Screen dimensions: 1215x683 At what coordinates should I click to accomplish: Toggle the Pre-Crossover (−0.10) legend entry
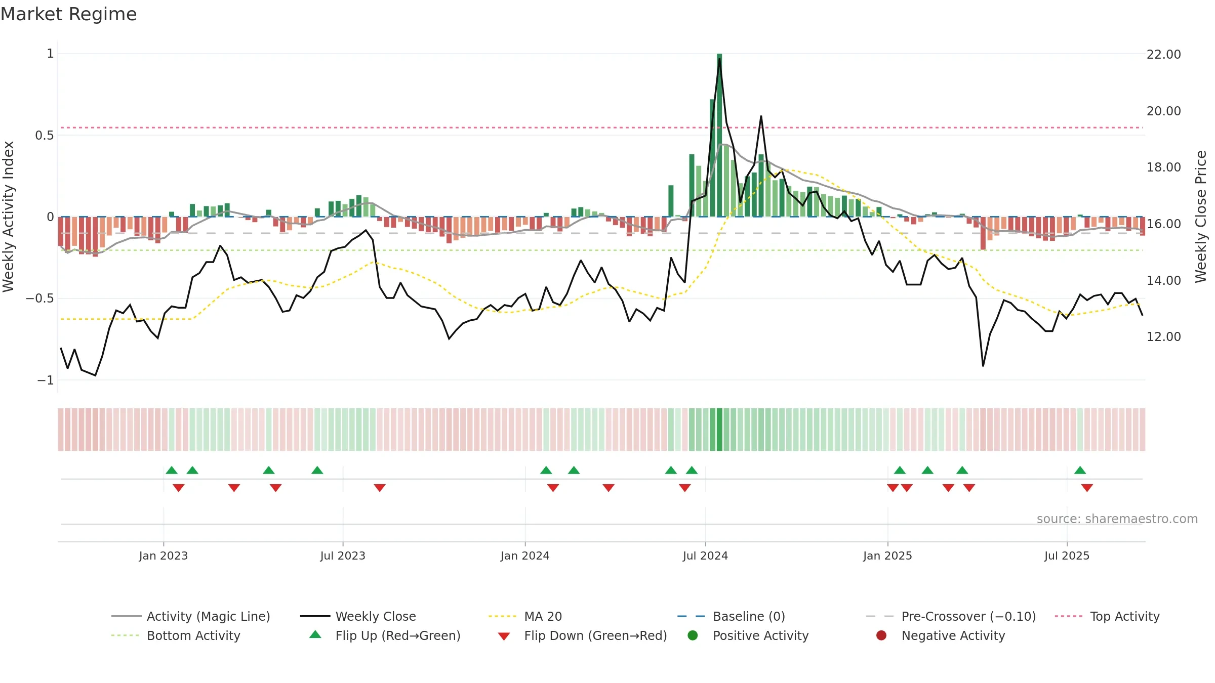pos(951,616)
